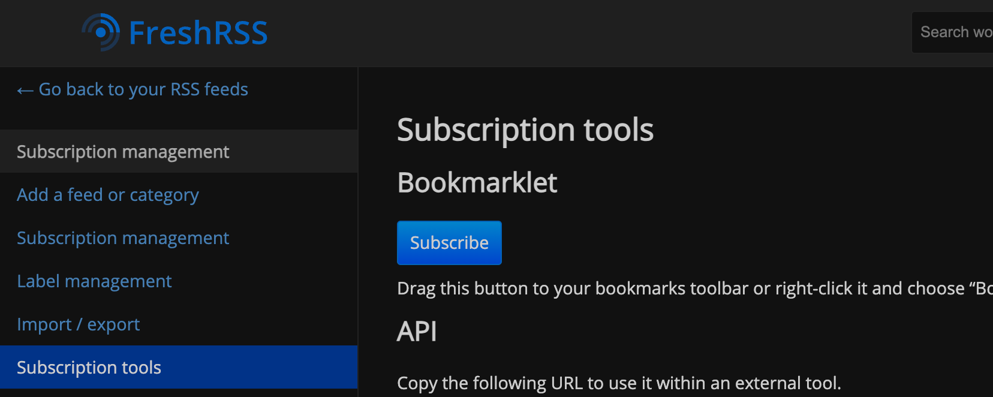Open Add a feed or category
Viewport: 993px width, 397px height.
point(108,195)
